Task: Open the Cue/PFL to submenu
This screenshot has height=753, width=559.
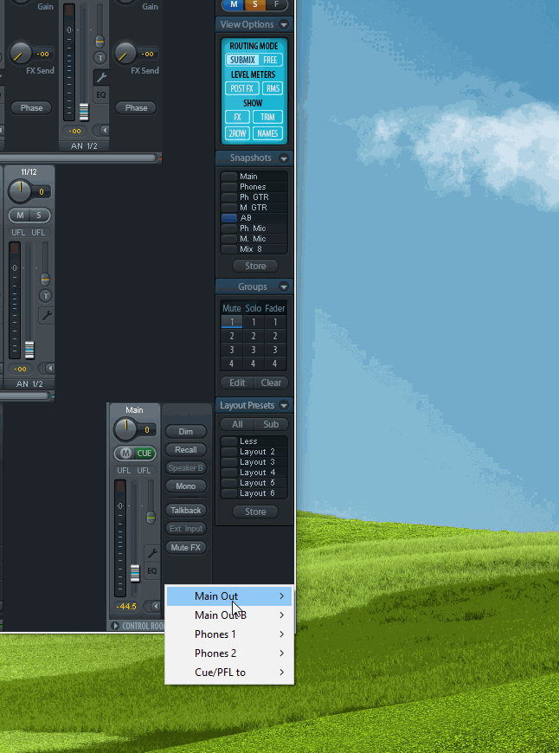Action: tap(229, 673)
